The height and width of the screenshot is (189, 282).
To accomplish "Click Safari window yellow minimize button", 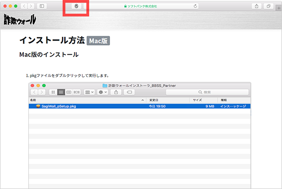I will coord(10,6).
